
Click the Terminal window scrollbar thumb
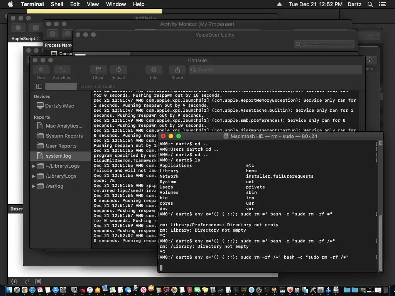(381, 243)
